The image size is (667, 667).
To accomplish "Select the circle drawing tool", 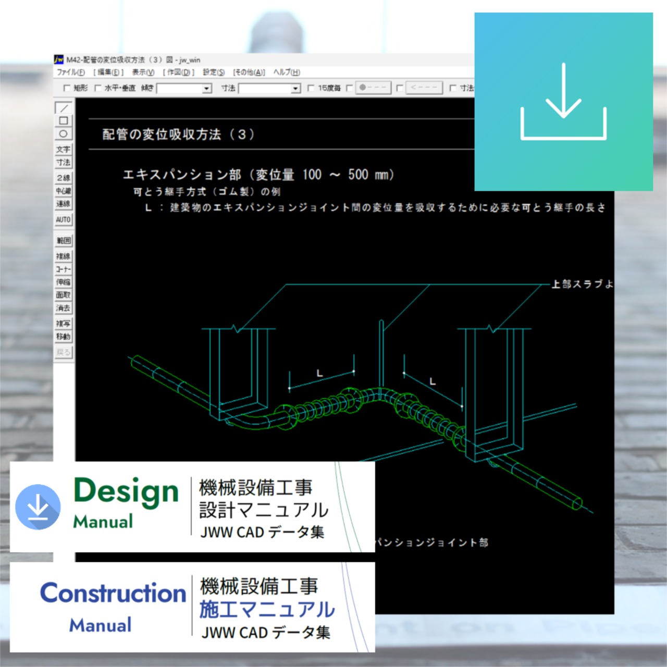I will (x=63, y=134).
